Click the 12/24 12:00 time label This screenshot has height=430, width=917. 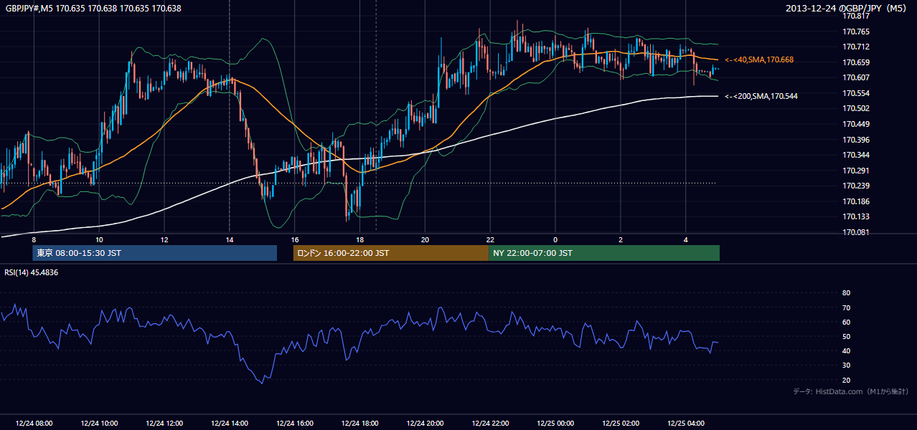click(164, 424)
